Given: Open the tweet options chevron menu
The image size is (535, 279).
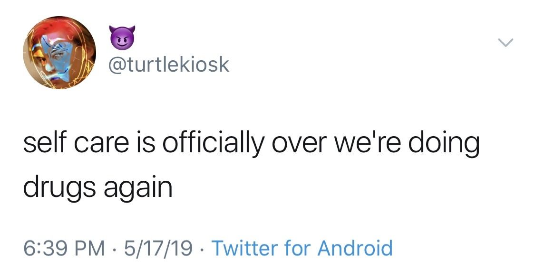Looking at the screenshot, I should [506, 44].
